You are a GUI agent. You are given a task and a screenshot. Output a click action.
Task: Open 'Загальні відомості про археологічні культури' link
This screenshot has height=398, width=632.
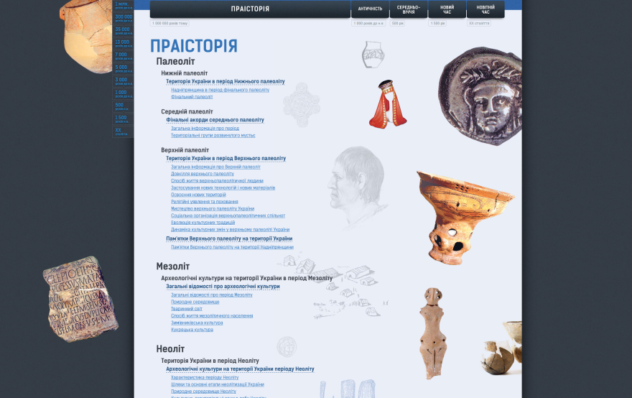[223, 287]
